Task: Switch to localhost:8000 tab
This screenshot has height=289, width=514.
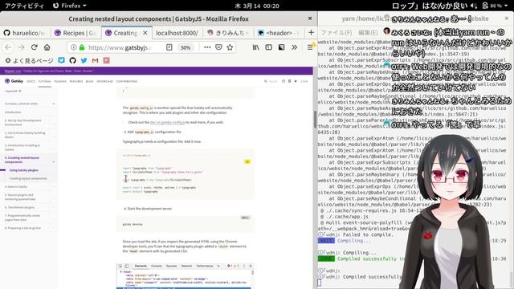Action: coord(177,33)
